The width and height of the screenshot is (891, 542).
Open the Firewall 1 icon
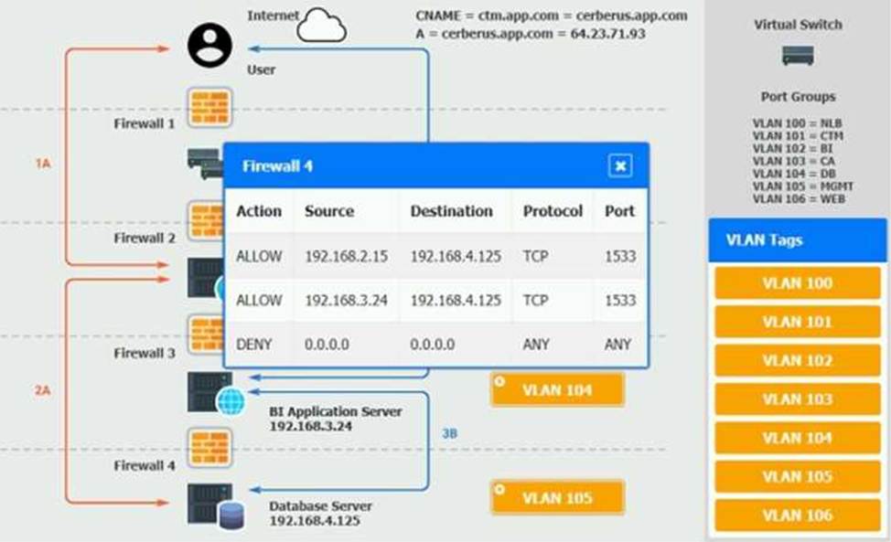click(209, 108)
